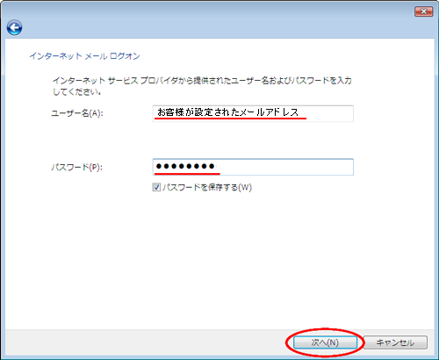Select the ユーザー名(A): label
The height and width of the screenshot is (360, 439).
pyautogui.click(x=77, y=113)
